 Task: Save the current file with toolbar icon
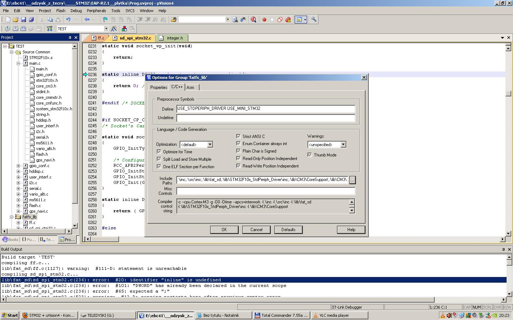(x=23, y=20)
